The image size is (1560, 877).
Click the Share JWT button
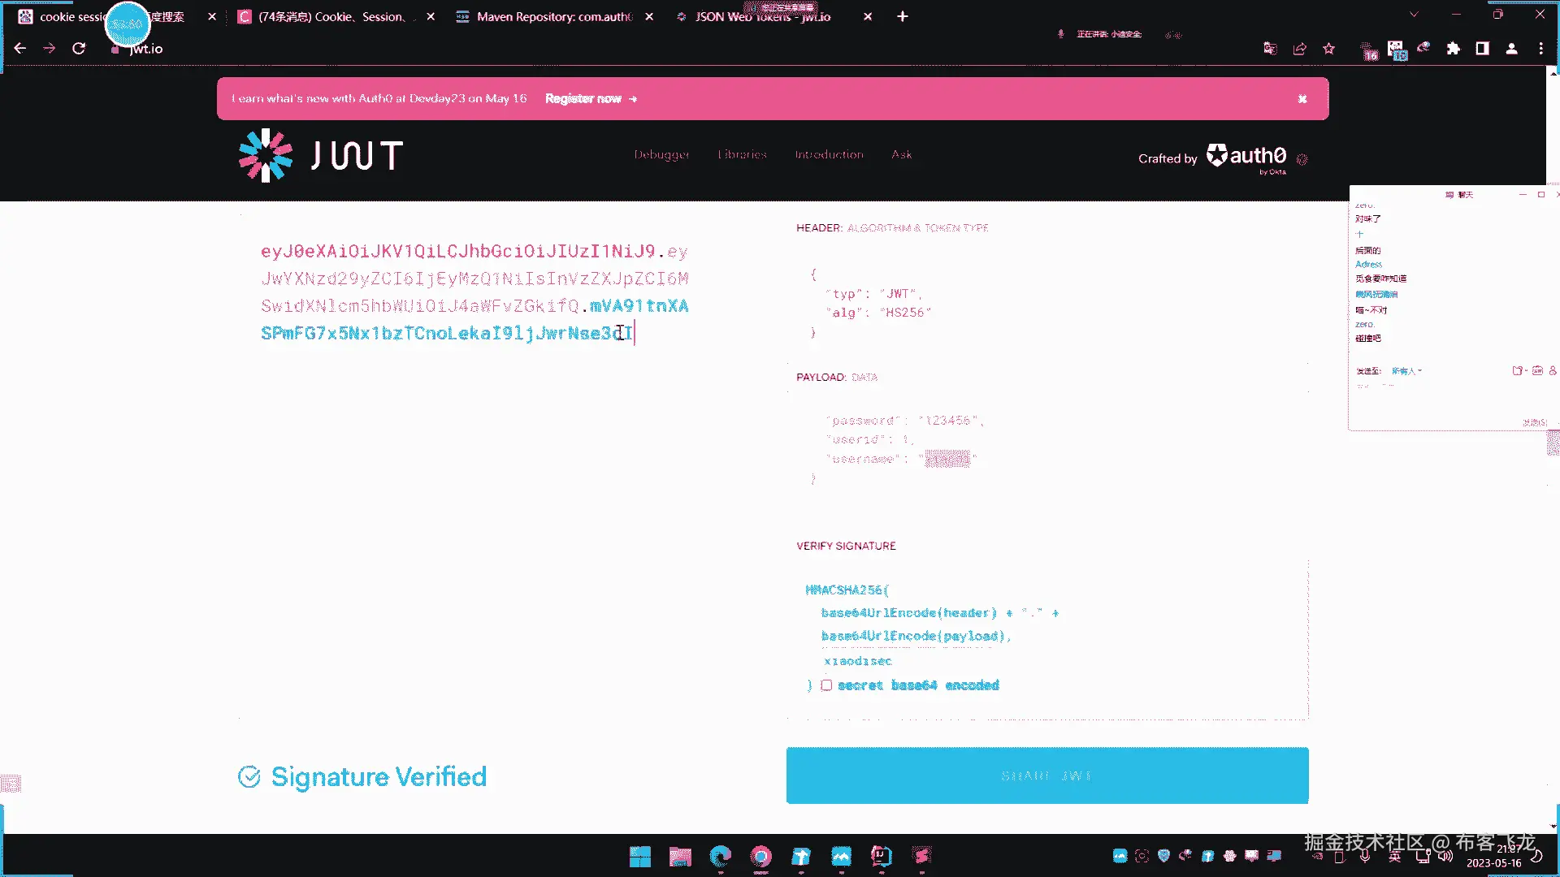(x=1046, y=775)
